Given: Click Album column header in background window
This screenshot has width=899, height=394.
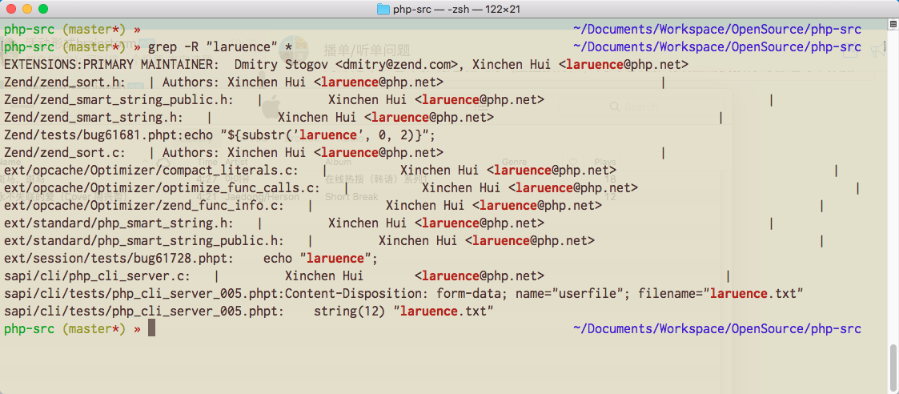Looking at the screenshot, I should click(339, 163).
